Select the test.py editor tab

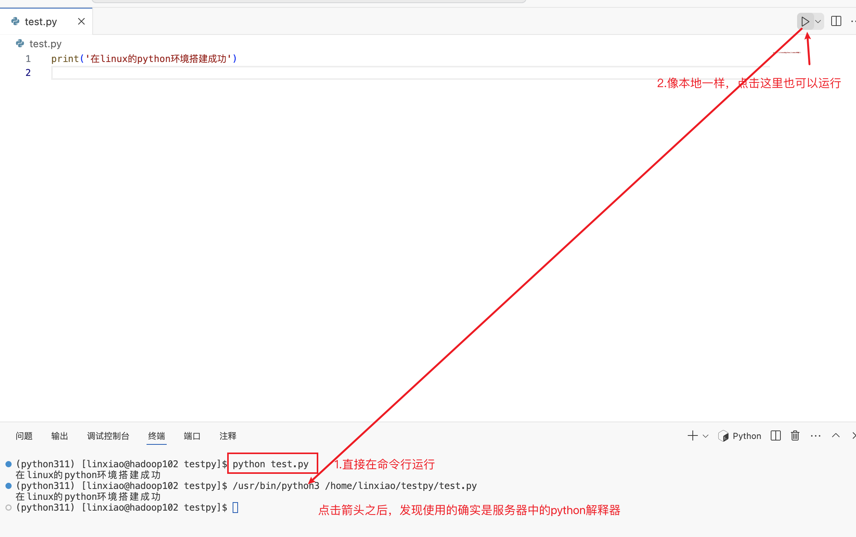click(41, 22)
